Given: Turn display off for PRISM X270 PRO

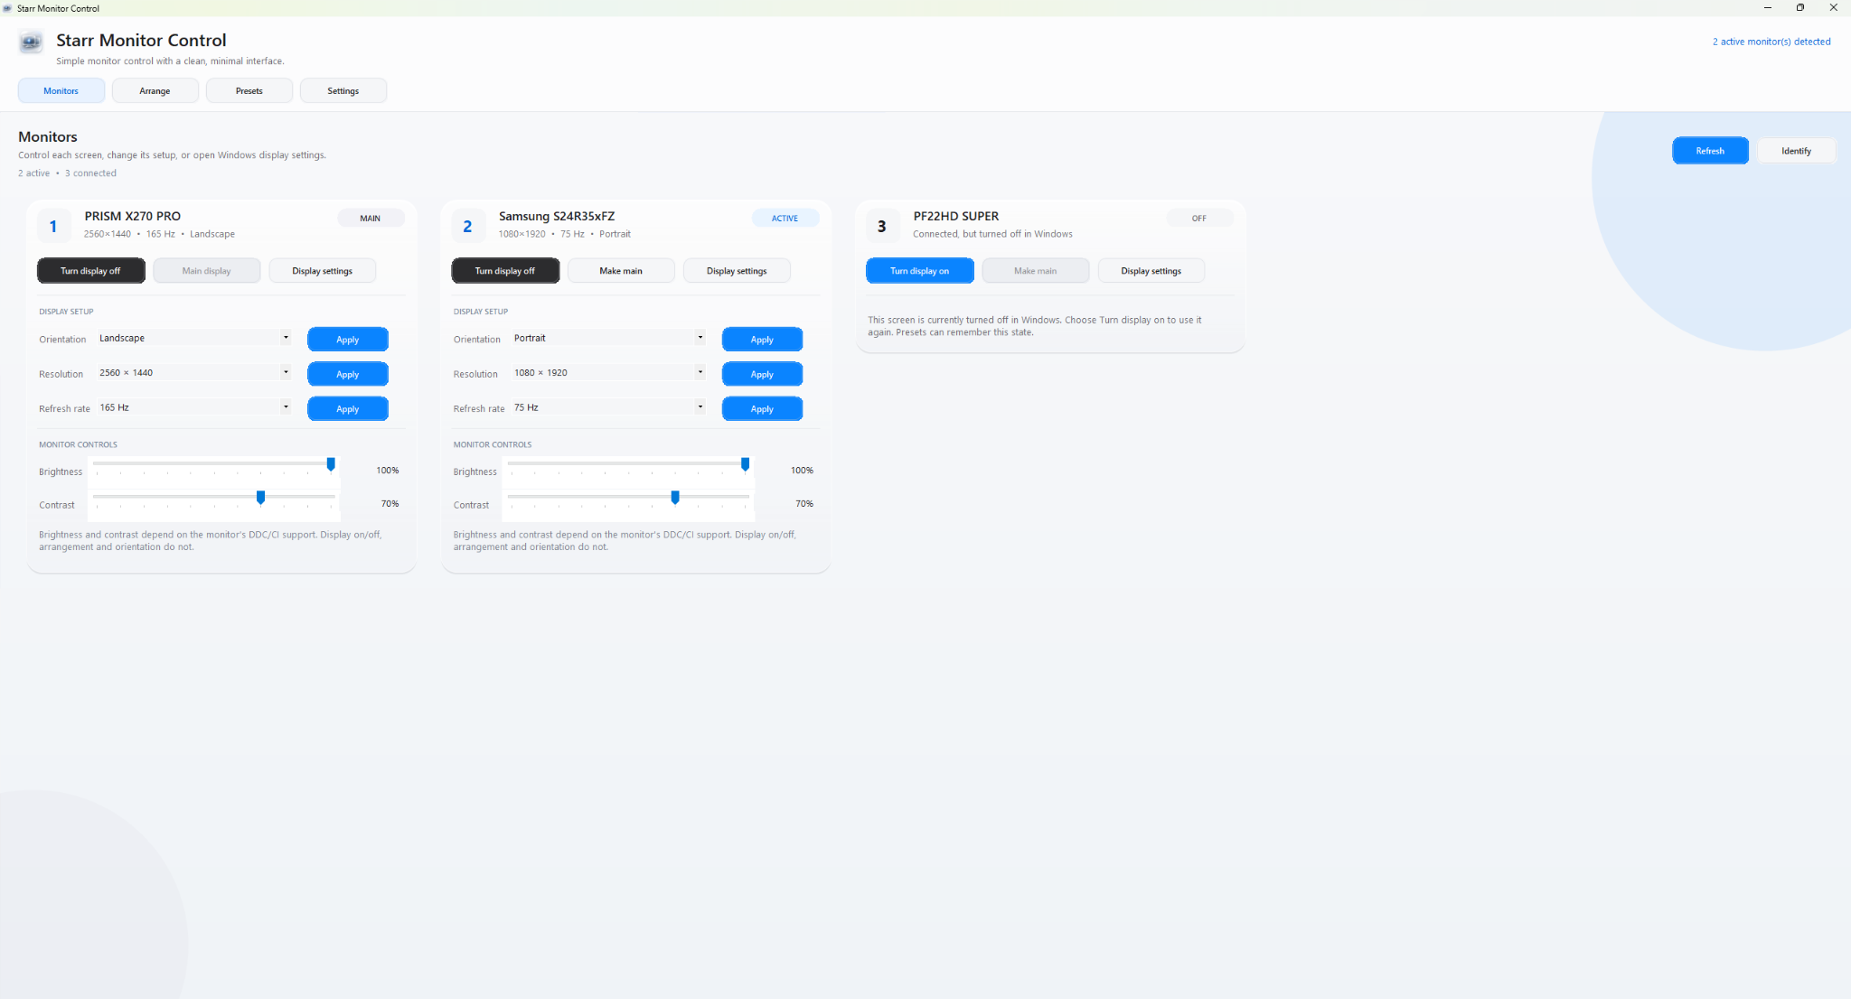Looking at the screenshot, I should coord(90,271).
